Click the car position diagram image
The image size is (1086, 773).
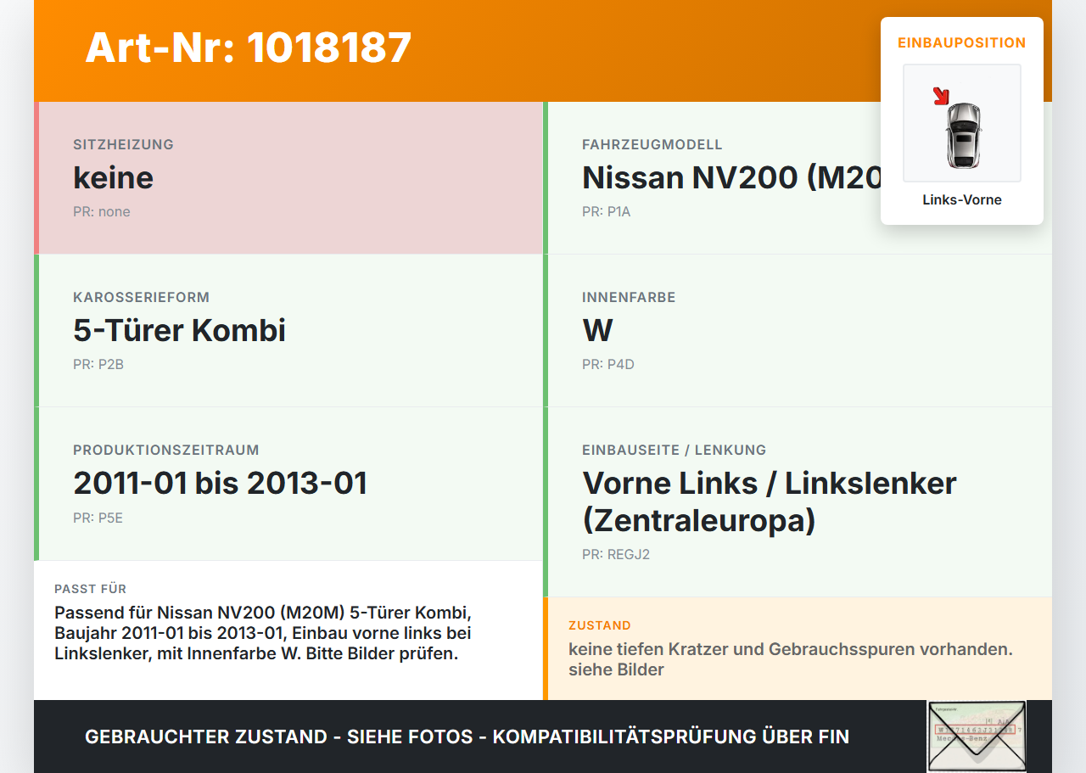[x=962, y=123]
